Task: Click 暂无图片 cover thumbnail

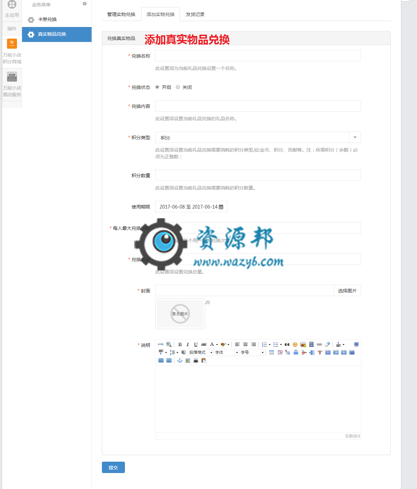Action: (x=180, y=314)
